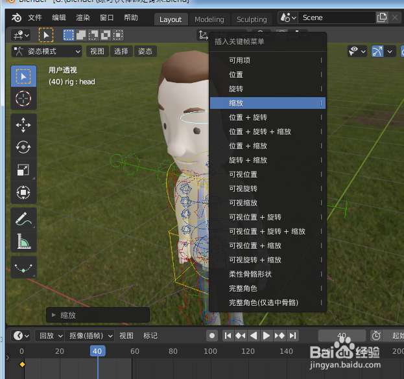The height and width of the screenshot is (379, 404).
Task: Choose 缩放 keying set
Action: coord(268,103)
